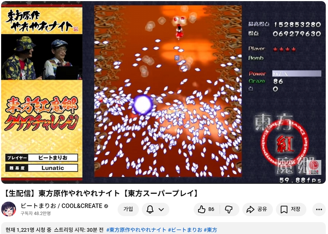Click the 공유 share button
Screen dimensions: 328x234
pos(257,209)
